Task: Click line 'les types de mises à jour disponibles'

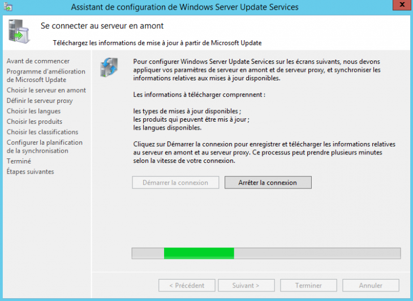Action: 187,111
